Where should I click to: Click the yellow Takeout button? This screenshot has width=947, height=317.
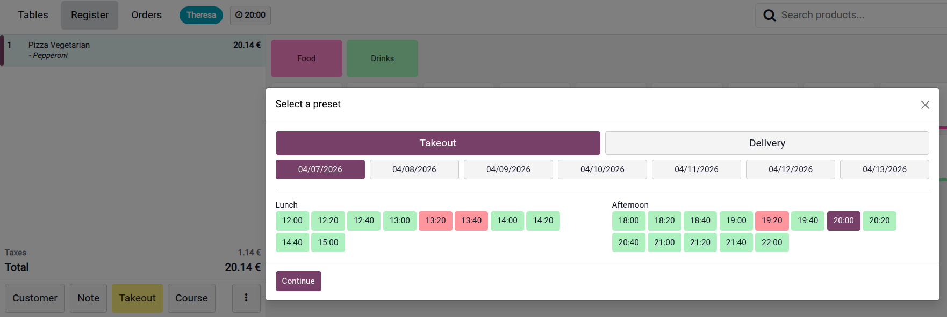(137, 298)
